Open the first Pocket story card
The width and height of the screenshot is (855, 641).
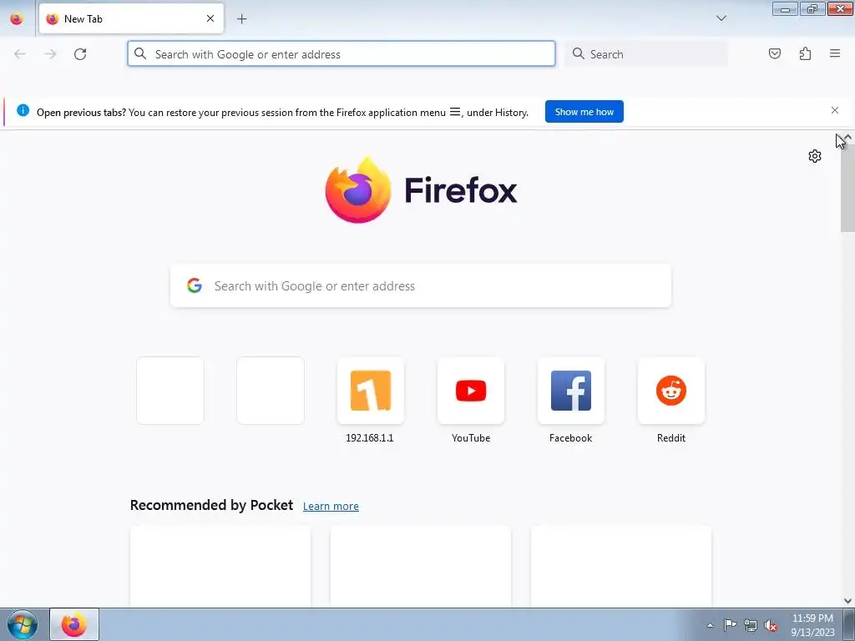coord(220,567)
